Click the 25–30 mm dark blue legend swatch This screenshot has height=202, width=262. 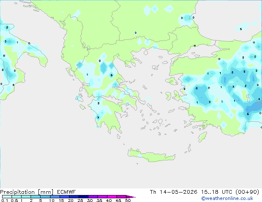(x=83, y=197)
